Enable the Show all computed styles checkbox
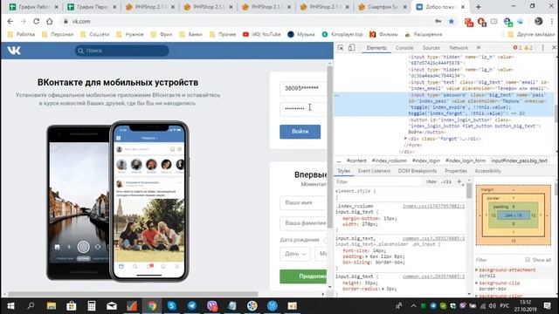Image resolution: width=559 pixels, height=314 pixels. (528, 260)
